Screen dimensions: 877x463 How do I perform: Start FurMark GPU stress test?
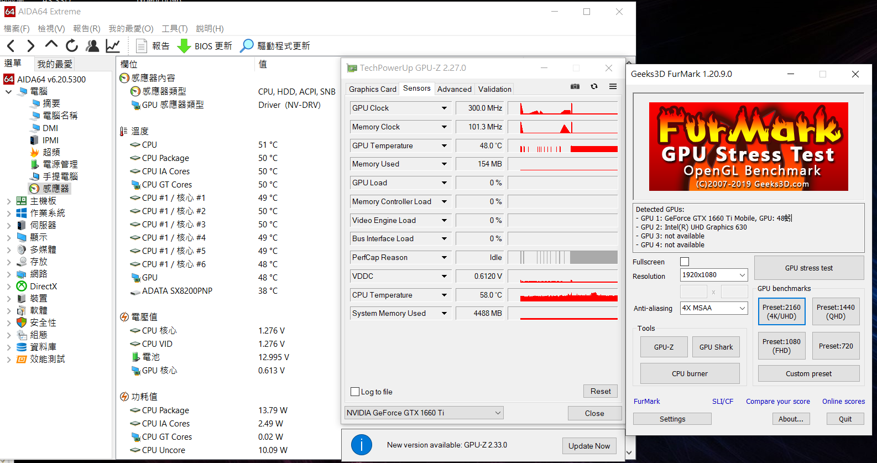tap(809, 268)
